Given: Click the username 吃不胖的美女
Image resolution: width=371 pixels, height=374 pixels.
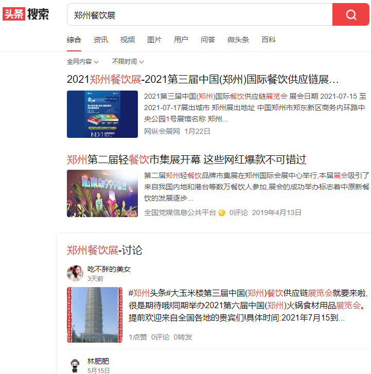Looking at the screenshot, I should (109, 269).
